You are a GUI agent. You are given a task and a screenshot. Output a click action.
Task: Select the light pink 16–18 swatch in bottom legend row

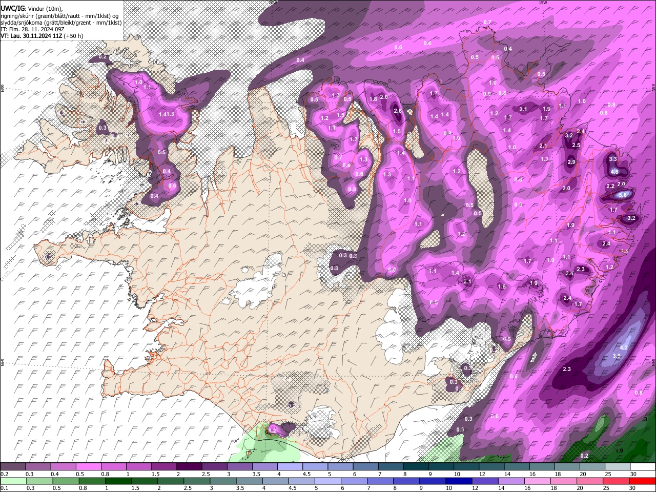[x=538, y=481]
